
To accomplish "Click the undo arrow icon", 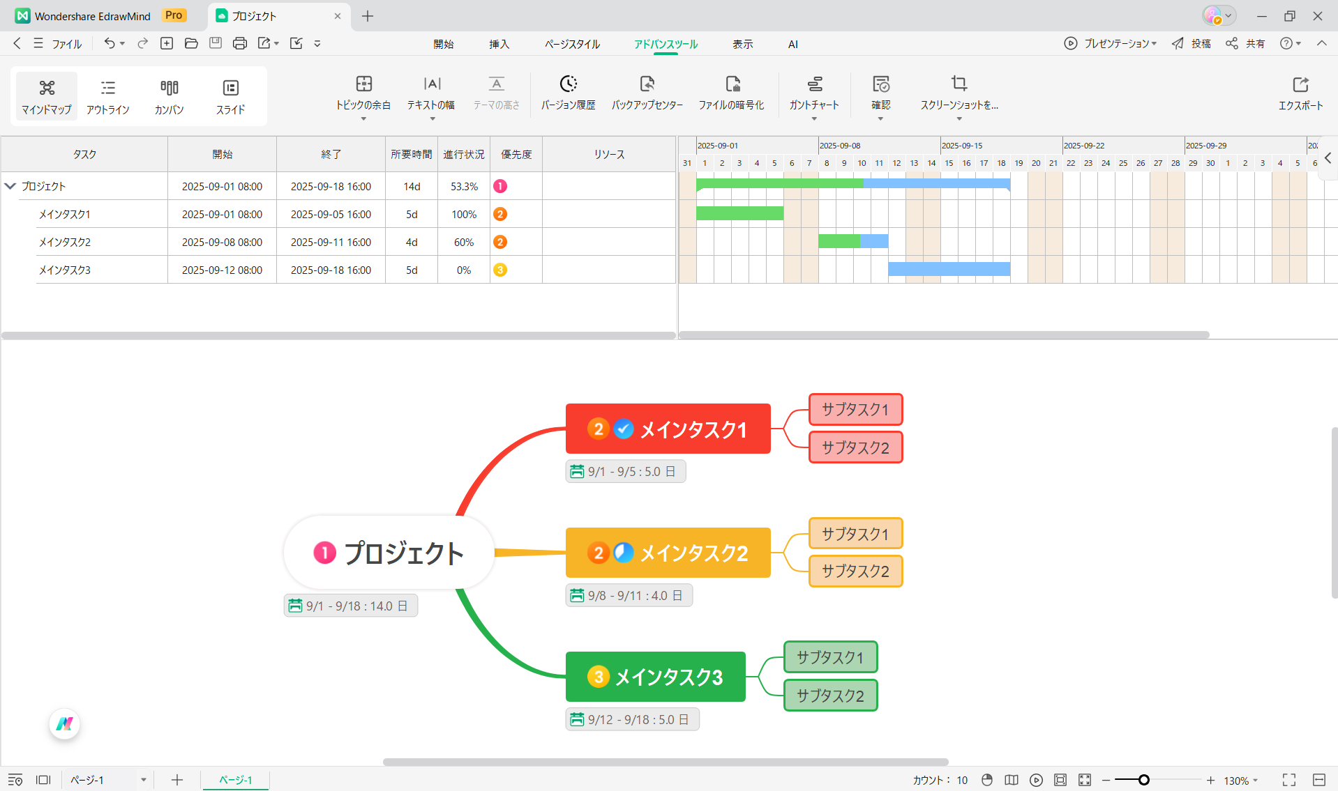I will coord(110,43).
